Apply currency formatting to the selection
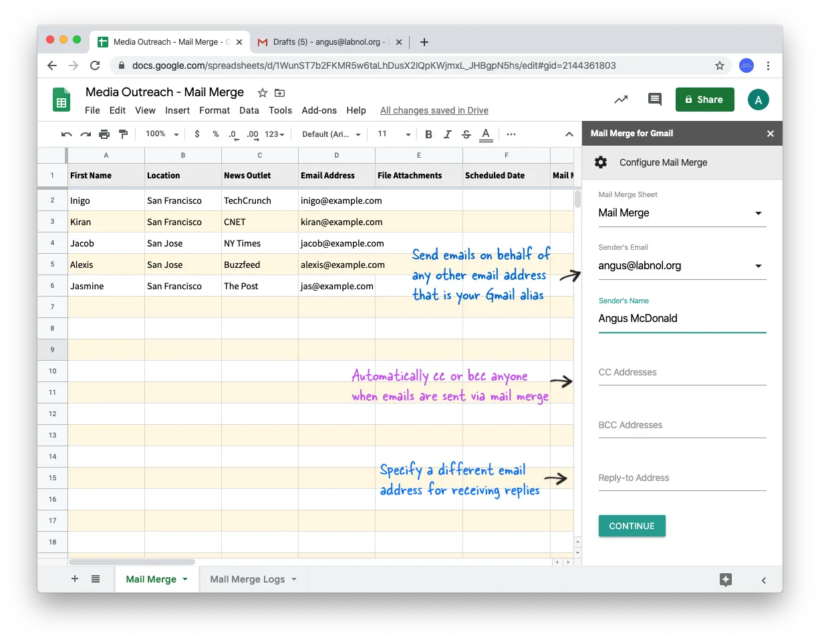 196,134
